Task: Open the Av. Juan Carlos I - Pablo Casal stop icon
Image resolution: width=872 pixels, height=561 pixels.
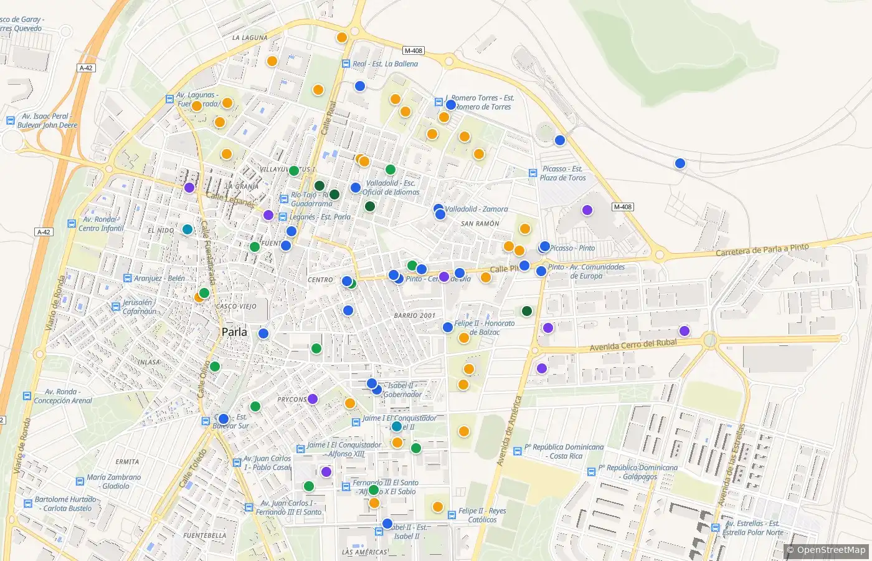Action: click(237, 463)
